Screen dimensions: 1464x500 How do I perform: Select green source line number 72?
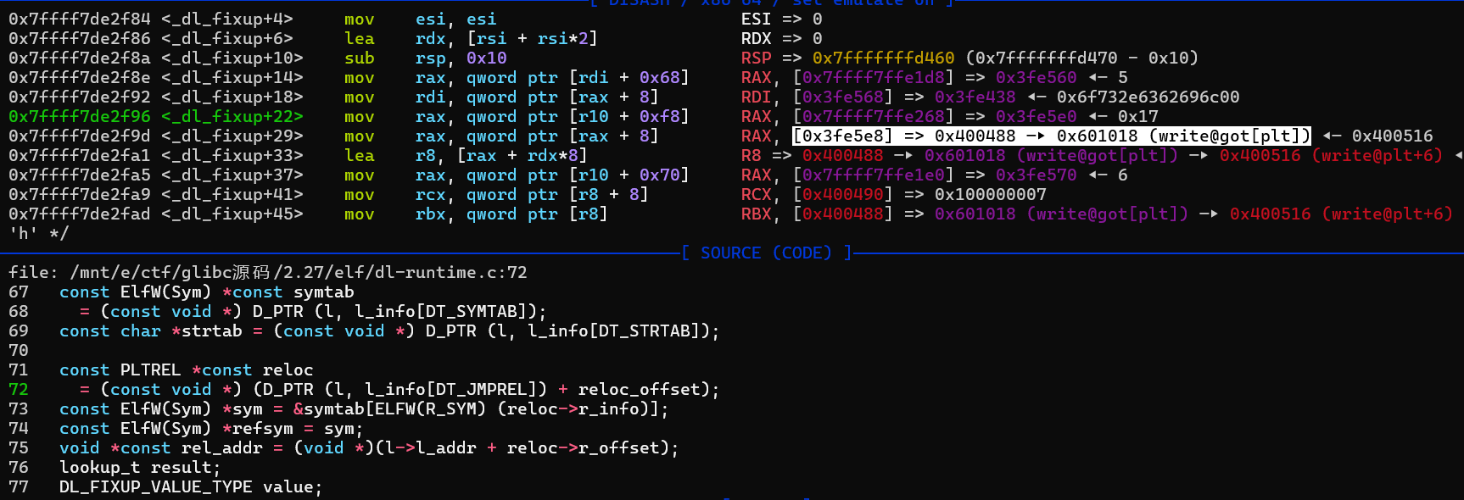coord(19,389)
